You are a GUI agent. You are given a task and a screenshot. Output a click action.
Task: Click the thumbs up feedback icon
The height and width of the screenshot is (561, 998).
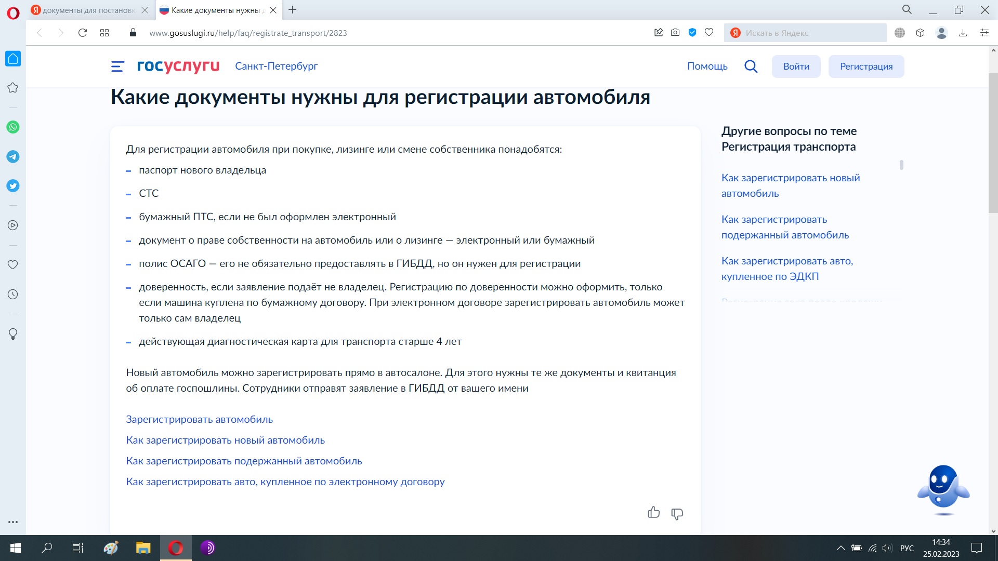coord(653,513)
